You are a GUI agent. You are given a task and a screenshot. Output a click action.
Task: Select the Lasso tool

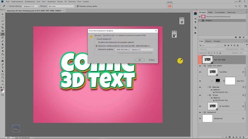pyautogui.click(x=3, y=21)
